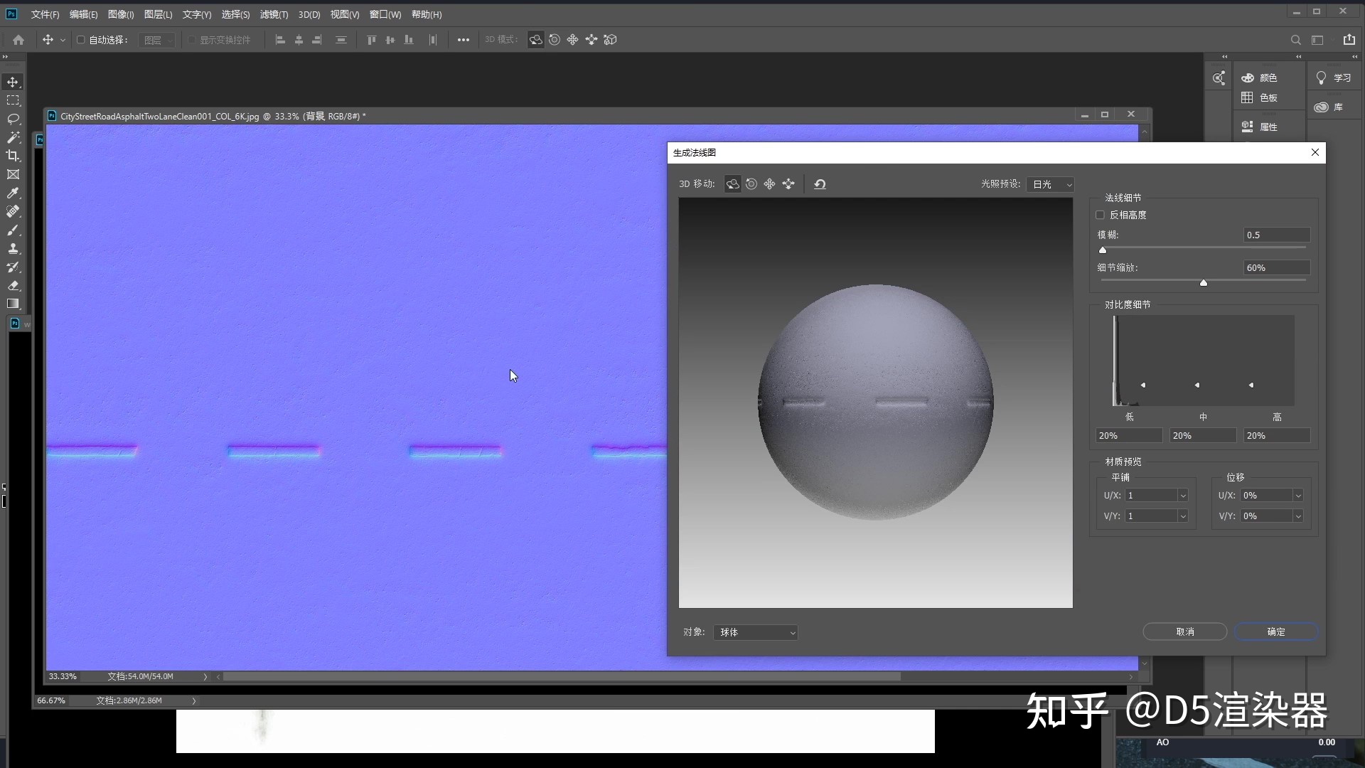Open the 光照预设 dropdown set to 日光

[x=1050, y=184]
